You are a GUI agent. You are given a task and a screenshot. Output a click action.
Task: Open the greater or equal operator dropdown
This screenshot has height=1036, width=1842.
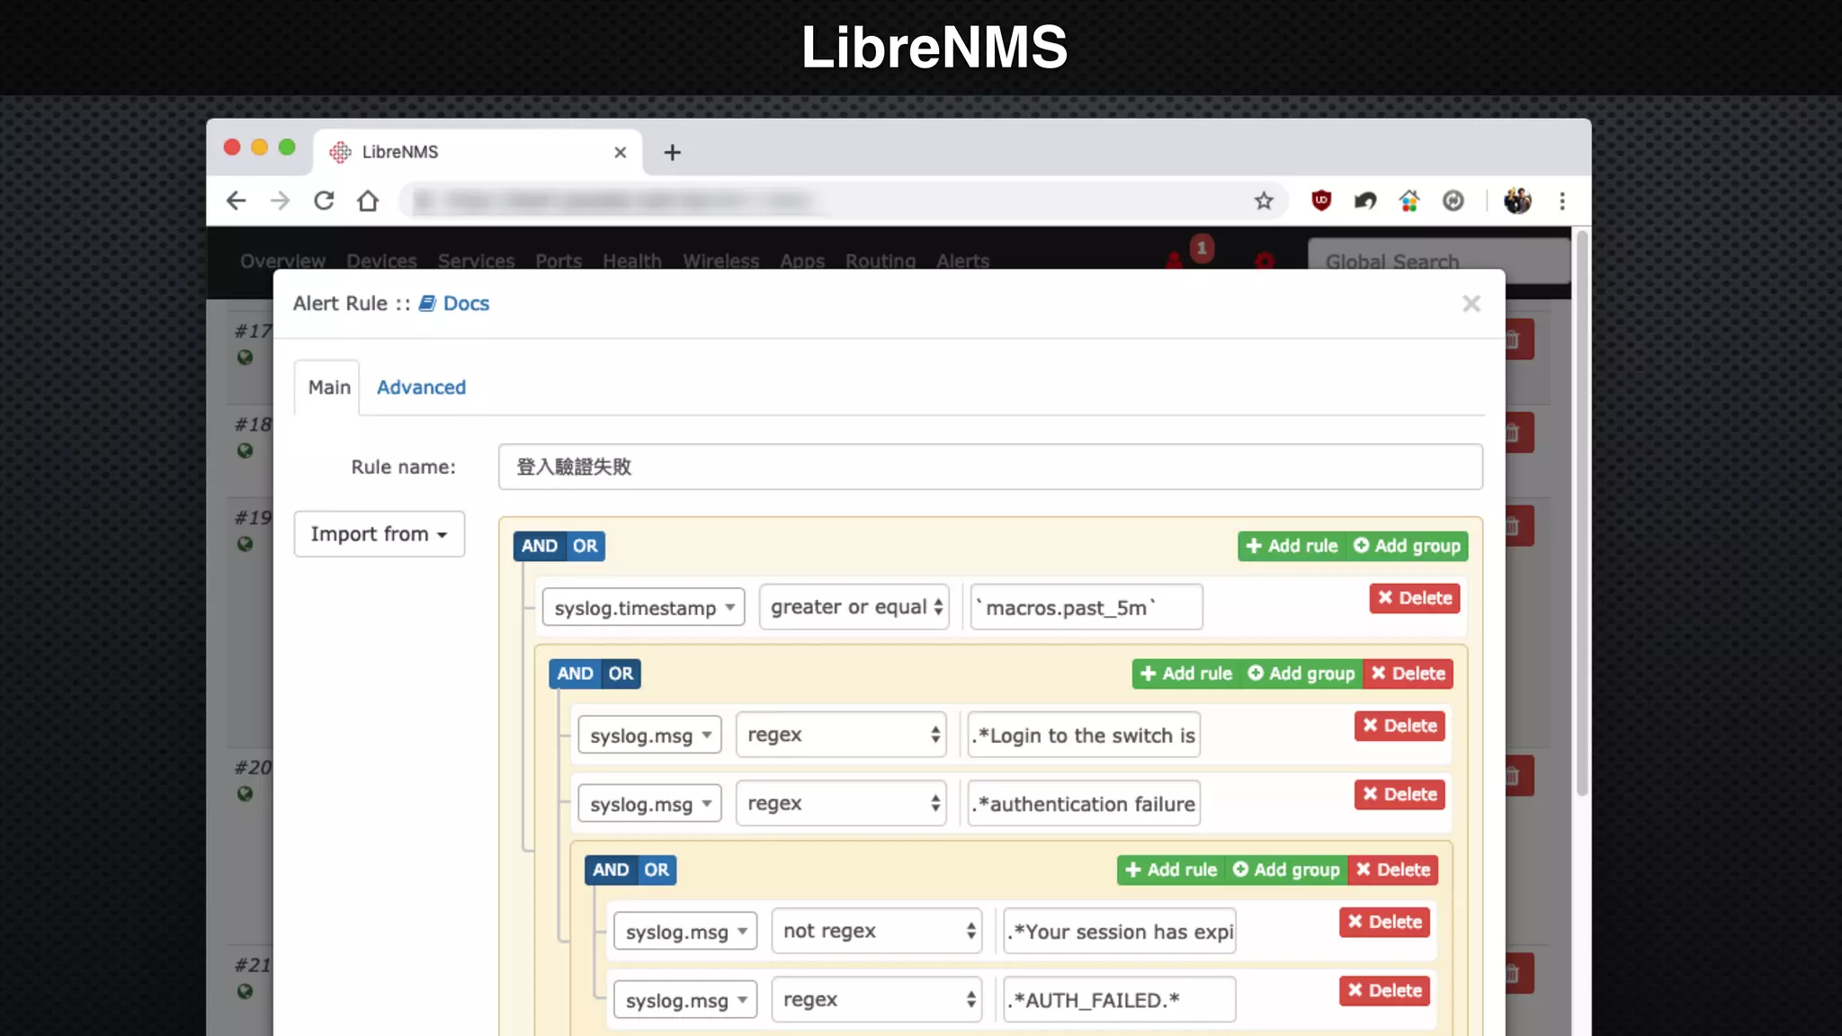(854, 607)
